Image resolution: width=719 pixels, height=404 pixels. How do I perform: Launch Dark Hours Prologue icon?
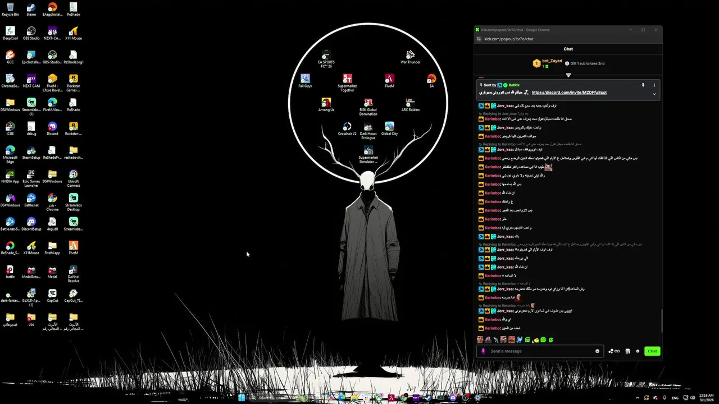point(368,131)
